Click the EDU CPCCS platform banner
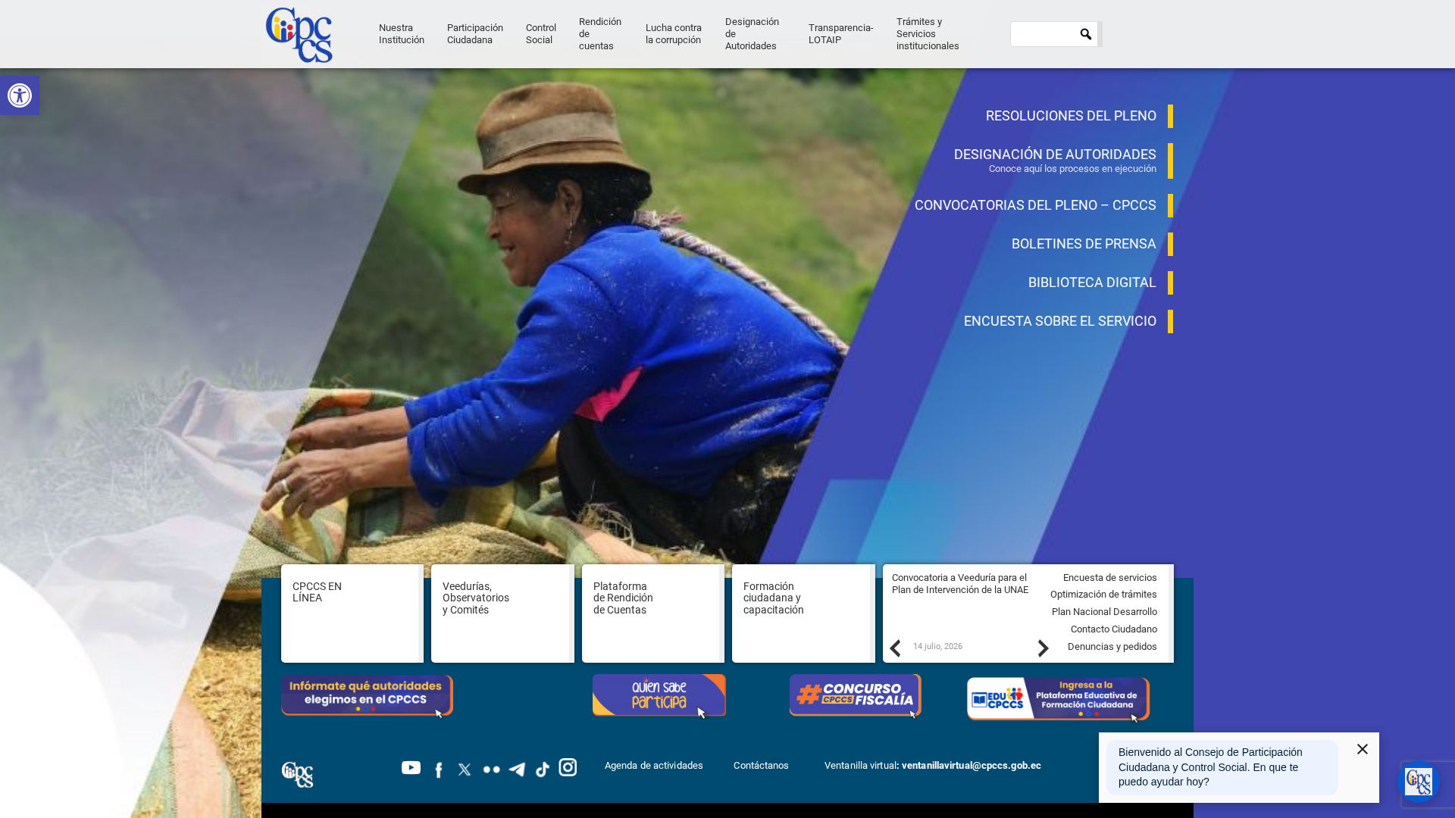Image resolution: width=1455 pixels, height=818 pixels. [1058, 699]
